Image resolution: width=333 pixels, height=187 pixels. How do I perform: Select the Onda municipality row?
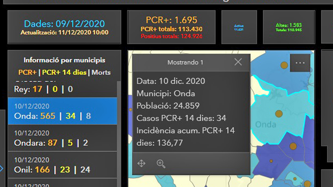(x=63, y=111)
